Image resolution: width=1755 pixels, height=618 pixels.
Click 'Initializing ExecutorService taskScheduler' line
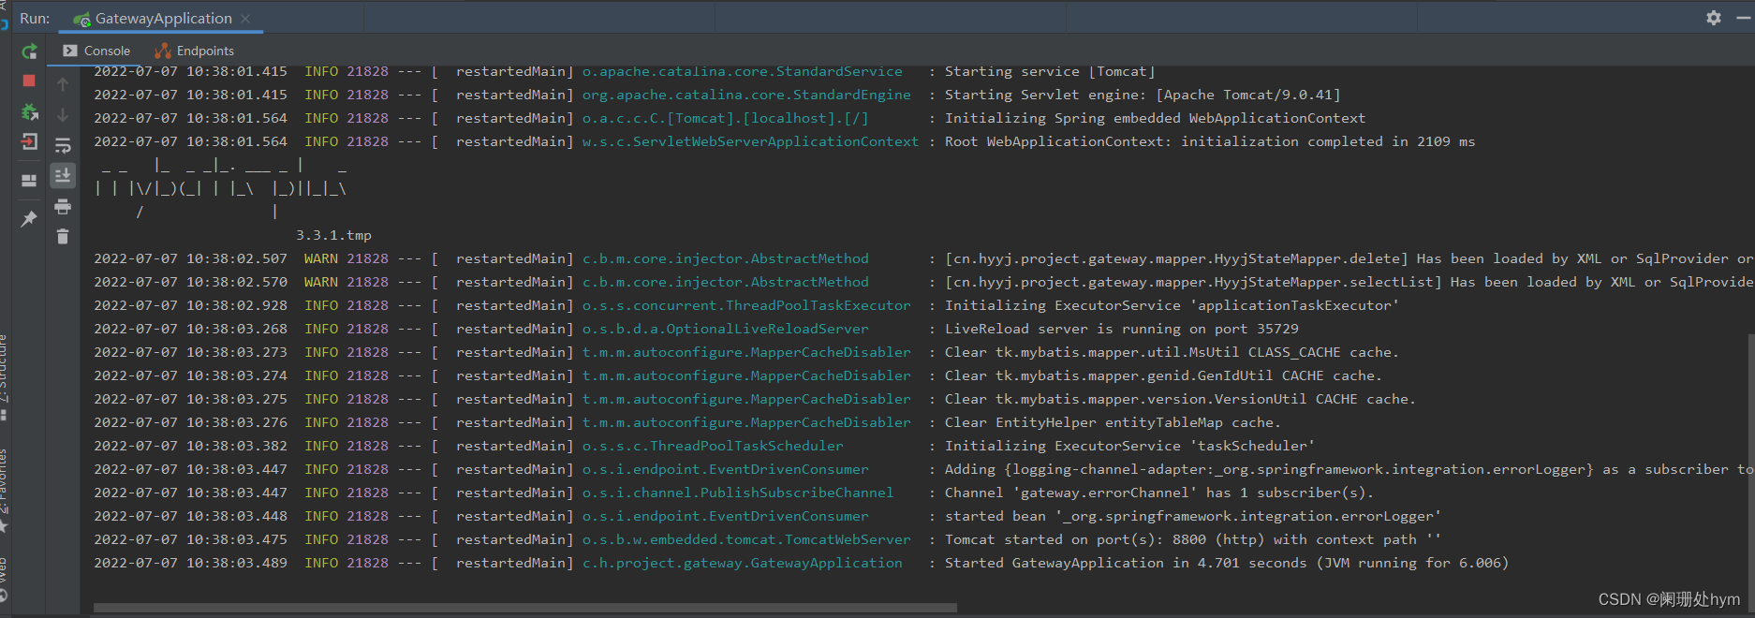point(1129,446)
